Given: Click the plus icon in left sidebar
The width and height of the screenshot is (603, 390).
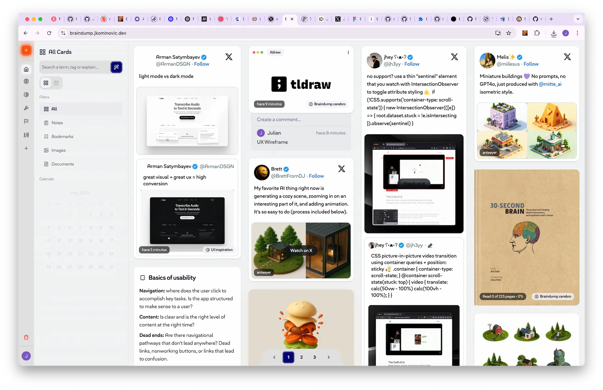Looking at the screenshot, I should coord(26,148).
